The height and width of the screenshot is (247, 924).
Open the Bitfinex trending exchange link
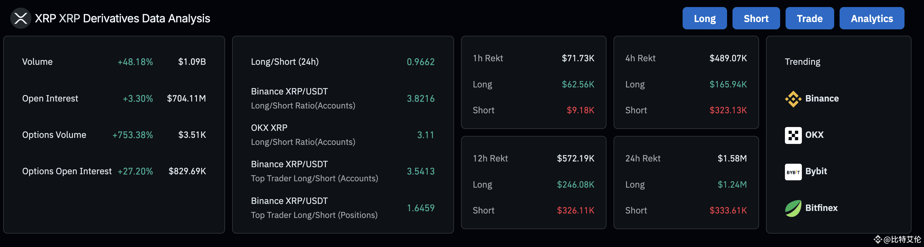coord(811,208)
